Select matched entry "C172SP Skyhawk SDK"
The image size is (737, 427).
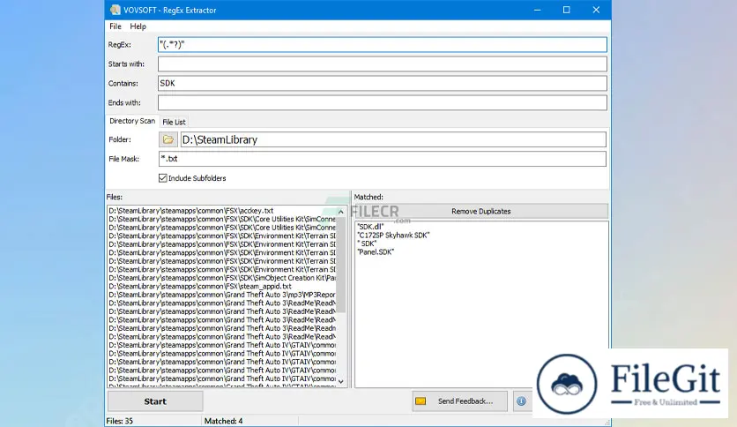pyautogui.click(x=393, y=236)
